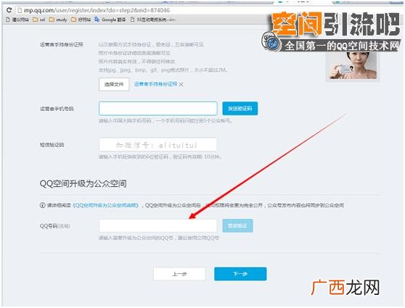405x308 pixels.
Task: Remove uploaded file with the X icon
Action: click(181, 84)
